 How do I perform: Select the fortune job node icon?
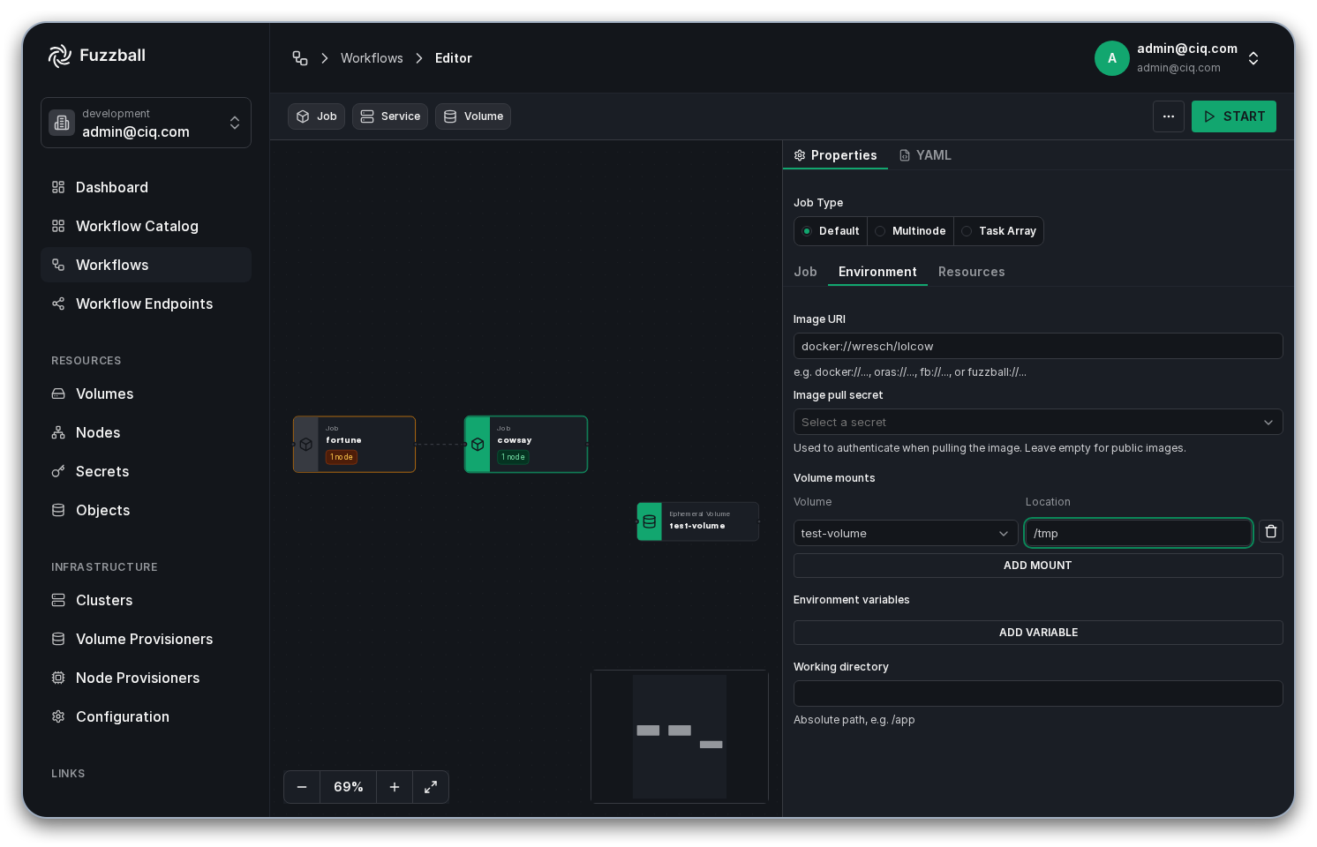(306, 445)
